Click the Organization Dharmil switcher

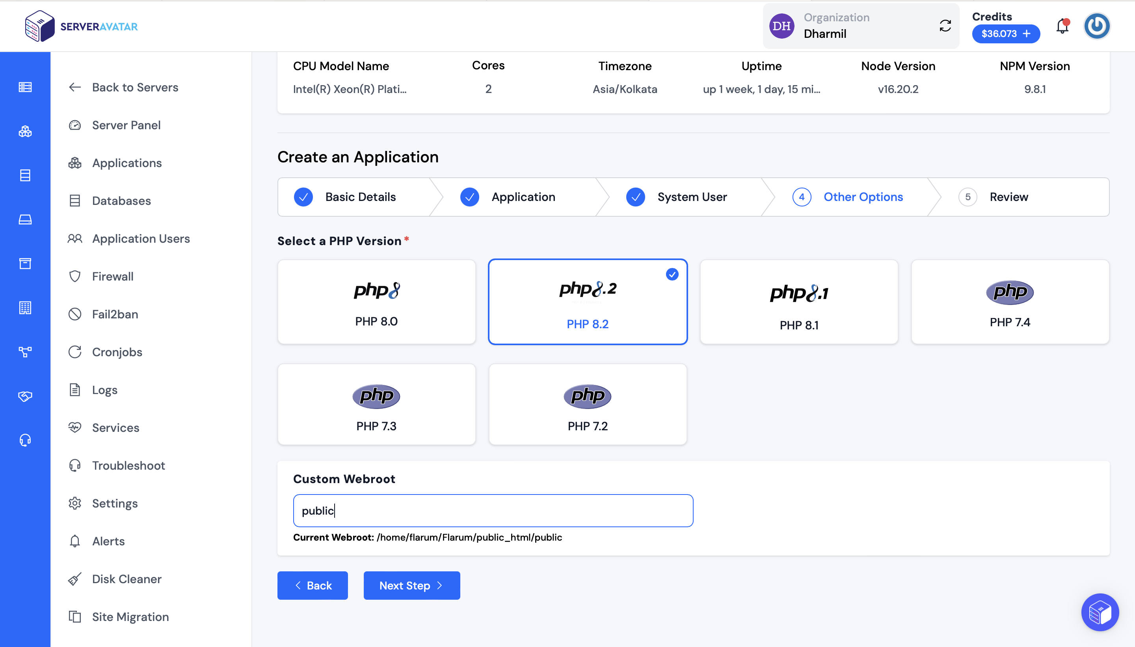coord(861,26)
